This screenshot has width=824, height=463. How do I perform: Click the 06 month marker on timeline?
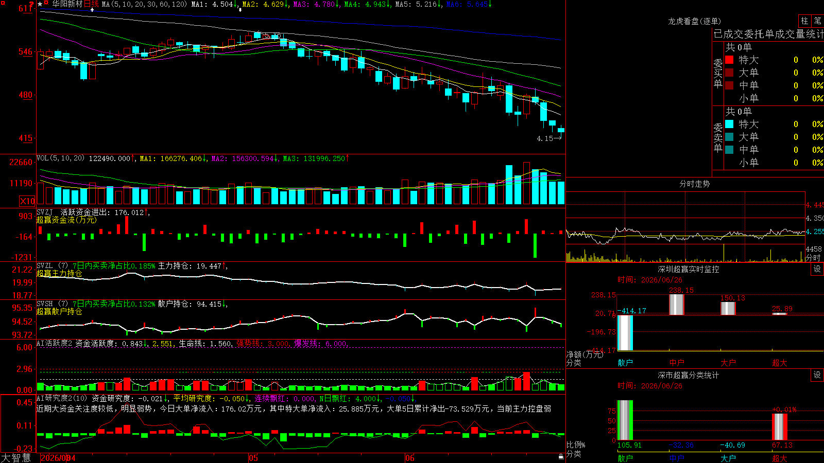click(409, 458)
